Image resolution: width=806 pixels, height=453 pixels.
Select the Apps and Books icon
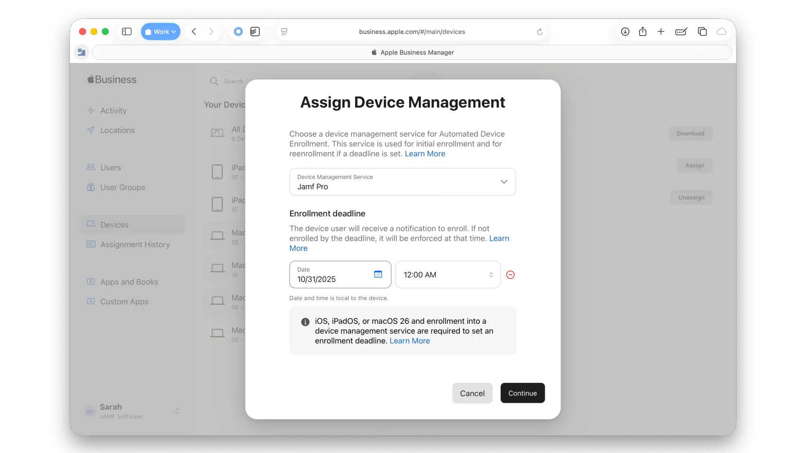click(x=91, y=282)
